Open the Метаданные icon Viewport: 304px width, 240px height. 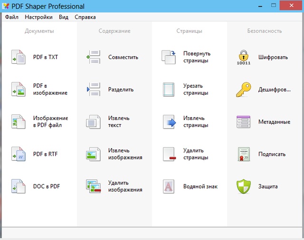click(244, 122)
